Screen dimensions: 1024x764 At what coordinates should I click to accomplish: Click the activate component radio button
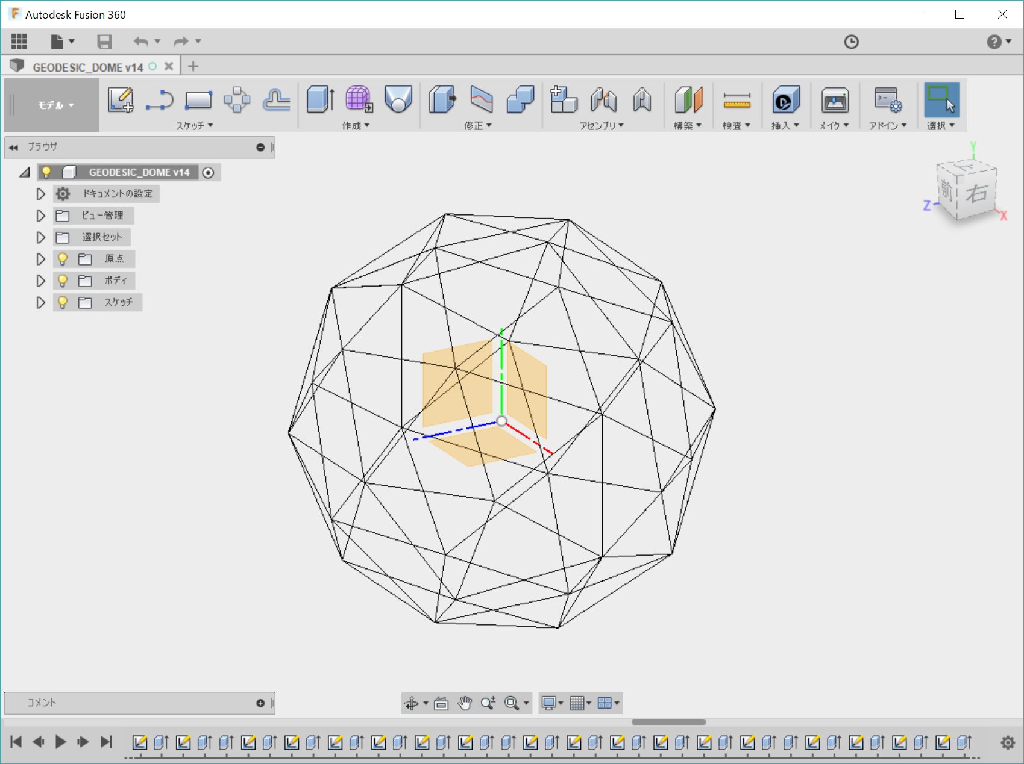point(208,173)
